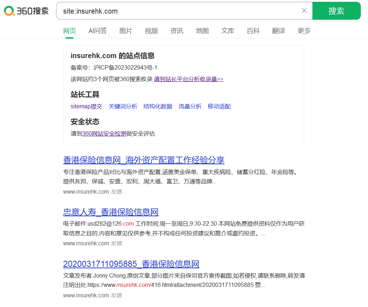Open the AI问答 tab
The height and width of the screenshot is (307, 368).
click(98, 31)
